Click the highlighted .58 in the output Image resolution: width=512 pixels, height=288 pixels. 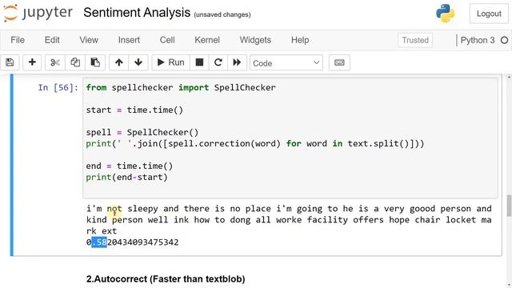pos(99,242)
